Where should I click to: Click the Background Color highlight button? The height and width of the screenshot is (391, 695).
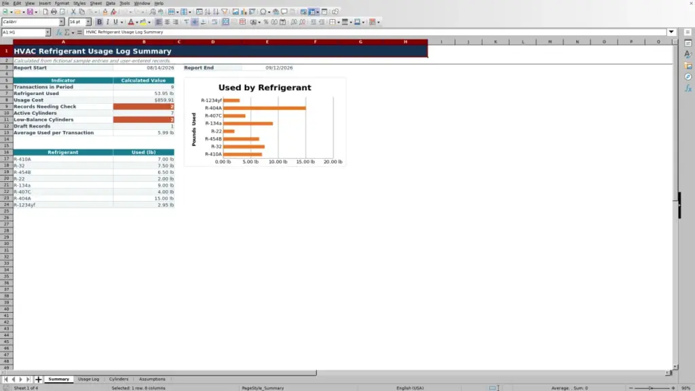tap(143, 22)
